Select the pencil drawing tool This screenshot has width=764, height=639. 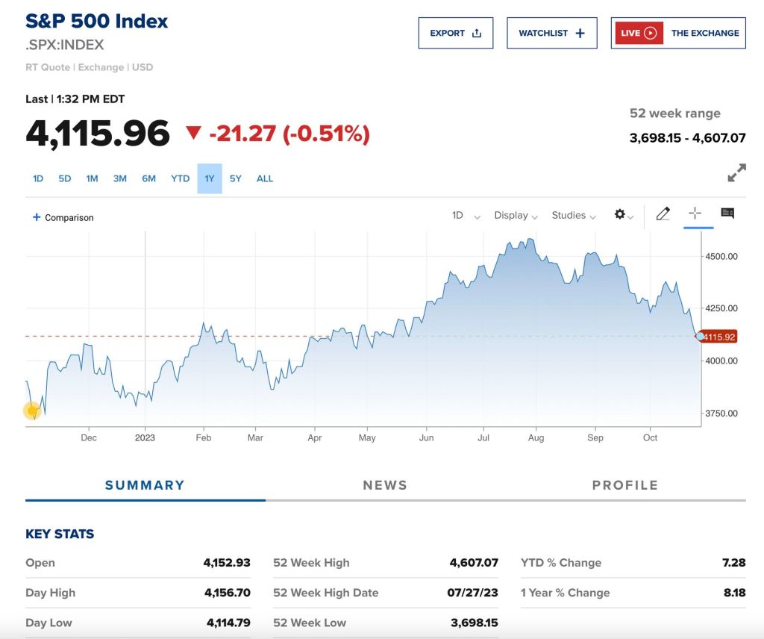click(663, 214)
